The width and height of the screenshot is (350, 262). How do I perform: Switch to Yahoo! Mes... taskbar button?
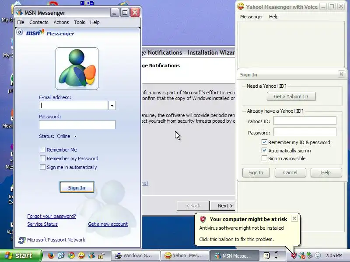point(185,255)
